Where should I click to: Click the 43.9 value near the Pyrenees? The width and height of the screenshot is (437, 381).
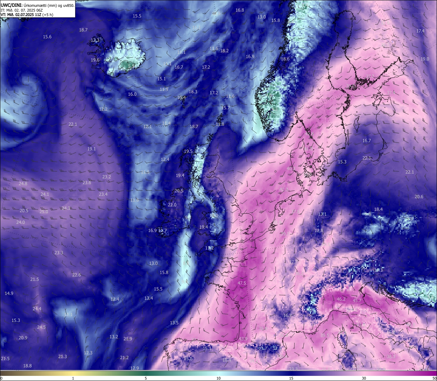click(243, 339)
